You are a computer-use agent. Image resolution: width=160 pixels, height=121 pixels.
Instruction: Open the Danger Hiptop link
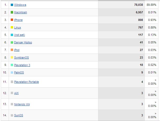tap(23, 43)
